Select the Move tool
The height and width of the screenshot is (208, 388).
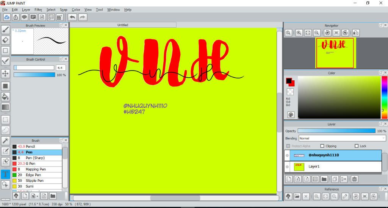point(5,74)
